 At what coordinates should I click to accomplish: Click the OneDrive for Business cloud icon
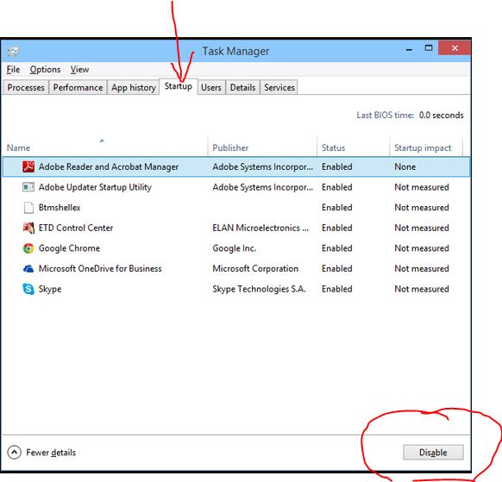click(28, 268)
